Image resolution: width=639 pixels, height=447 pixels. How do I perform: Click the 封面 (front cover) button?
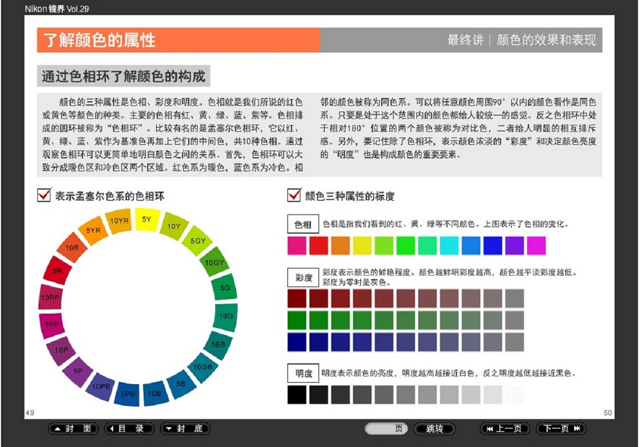click(x=73, y=429)
